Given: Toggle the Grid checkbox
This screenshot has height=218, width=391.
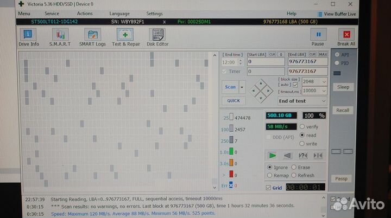Looking at the screenshot, I should (x=268, y=188).
